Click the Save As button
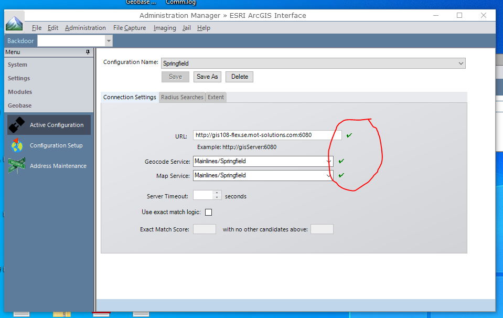This screenshot has height=318, width=503. pos(207,77)
